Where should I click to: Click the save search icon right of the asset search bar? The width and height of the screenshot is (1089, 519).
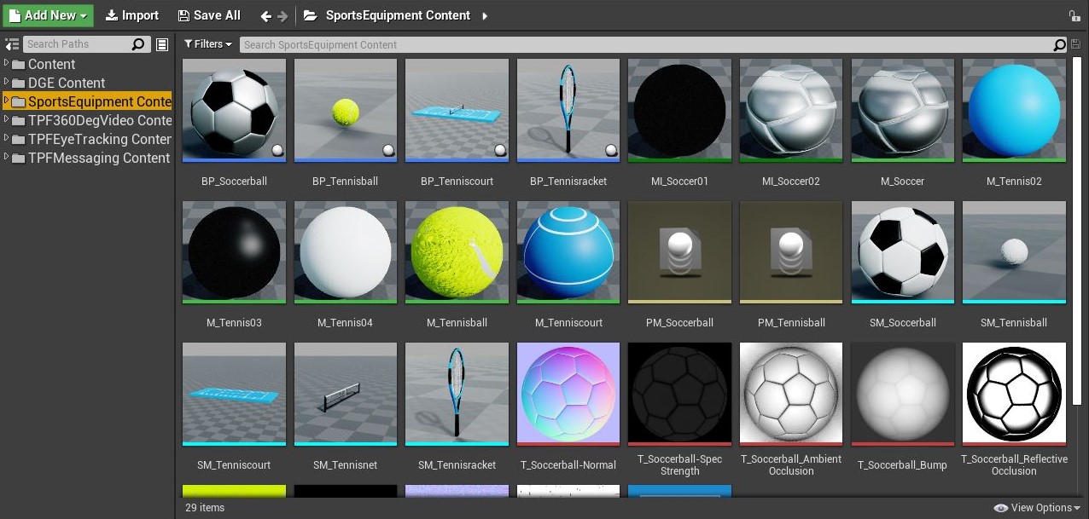tap(1075, 44)
